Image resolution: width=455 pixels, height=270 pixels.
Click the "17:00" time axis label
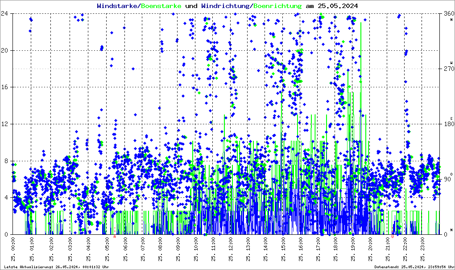tap(318, 244)
